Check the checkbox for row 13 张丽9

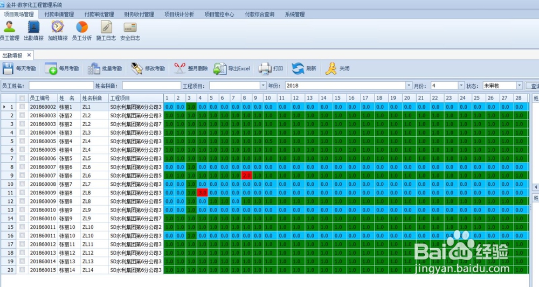pos(22,210)
